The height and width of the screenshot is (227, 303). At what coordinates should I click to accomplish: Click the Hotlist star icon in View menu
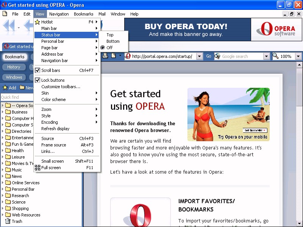(x=37, y=22)
